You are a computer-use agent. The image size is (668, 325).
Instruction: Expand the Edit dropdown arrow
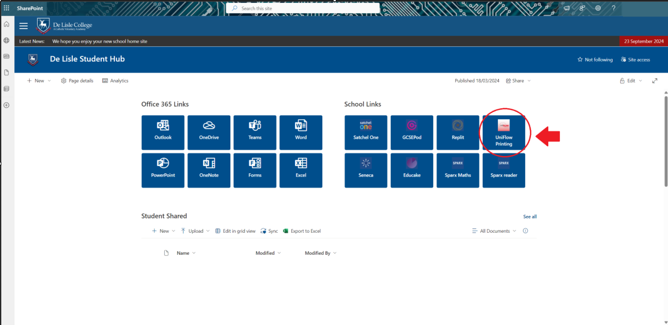(641, 81)
